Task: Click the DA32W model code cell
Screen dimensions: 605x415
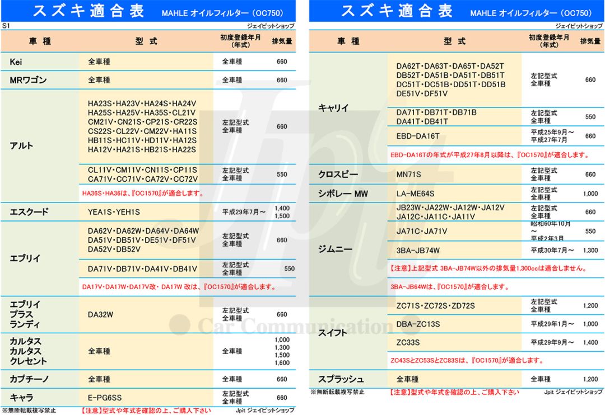Action: point(100,314)
